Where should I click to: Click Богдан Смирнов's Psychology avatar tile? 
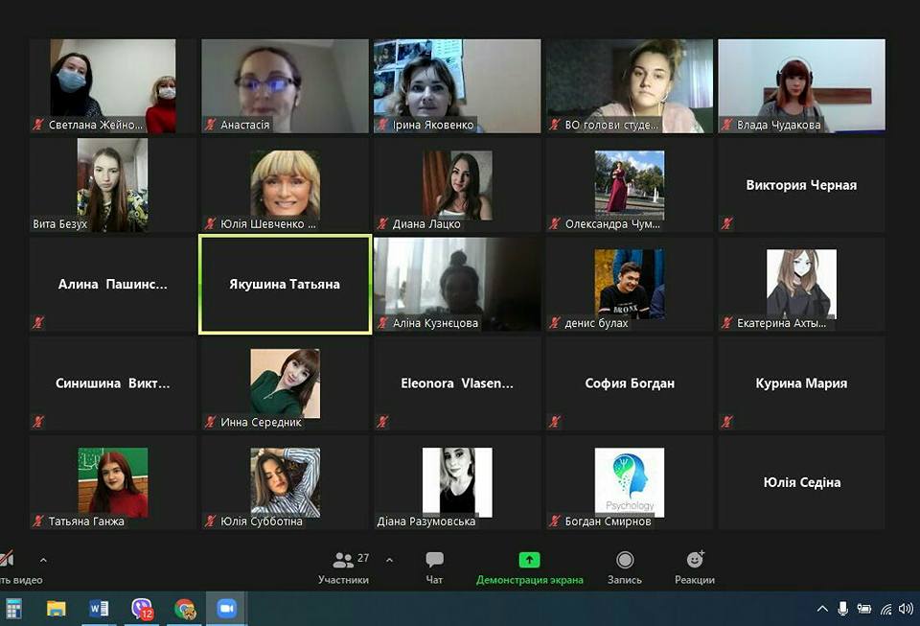tap(630, 482)
